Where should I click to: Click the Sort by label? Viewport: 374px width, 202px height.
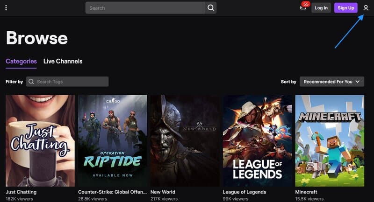pyautogui.click(x=288, y=82)
